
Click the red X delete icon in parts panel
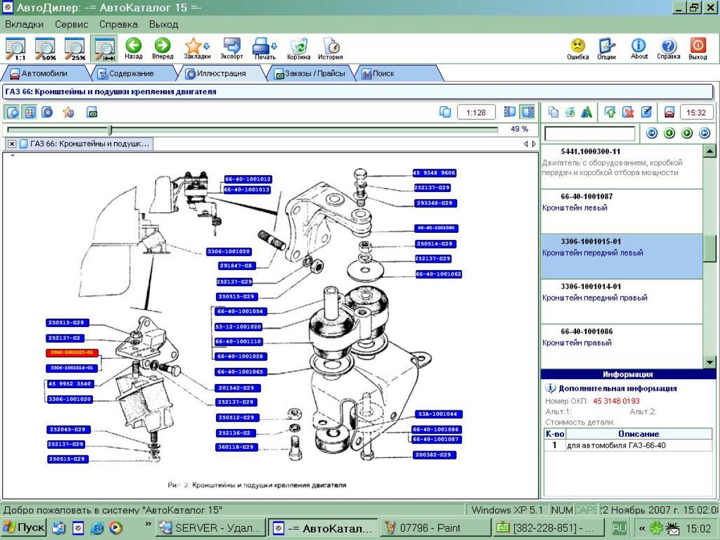(x=628, y=112)
